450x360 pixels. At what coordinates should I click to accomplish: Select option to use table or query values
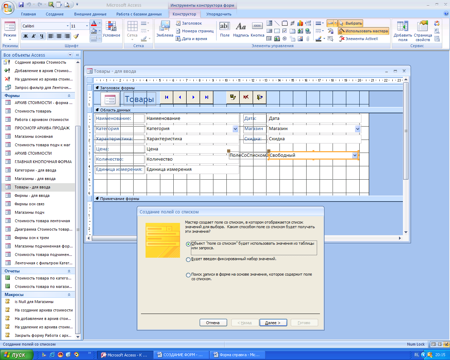pos(188,244)
